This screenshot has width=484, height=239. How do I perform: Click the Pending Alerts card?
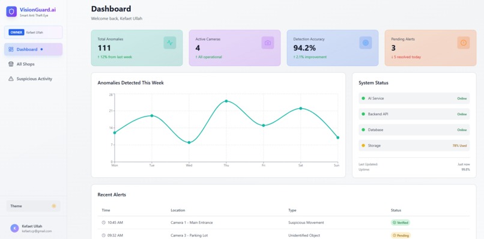(431, 48)
